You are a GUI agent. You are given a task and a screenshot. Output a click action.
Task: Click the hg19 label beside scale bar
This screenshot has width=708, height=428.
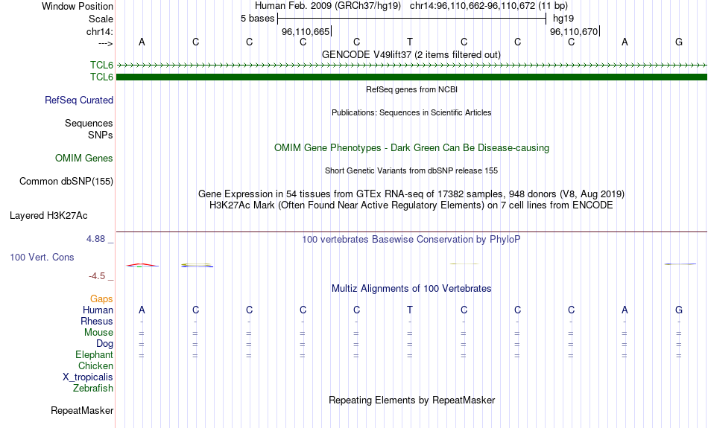tap(563, 19)
